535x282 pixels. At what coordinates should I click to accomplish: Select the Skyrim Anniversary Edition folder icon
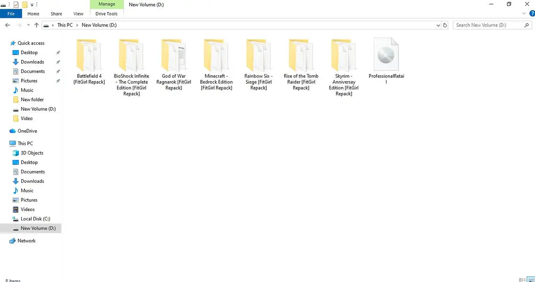343,55
